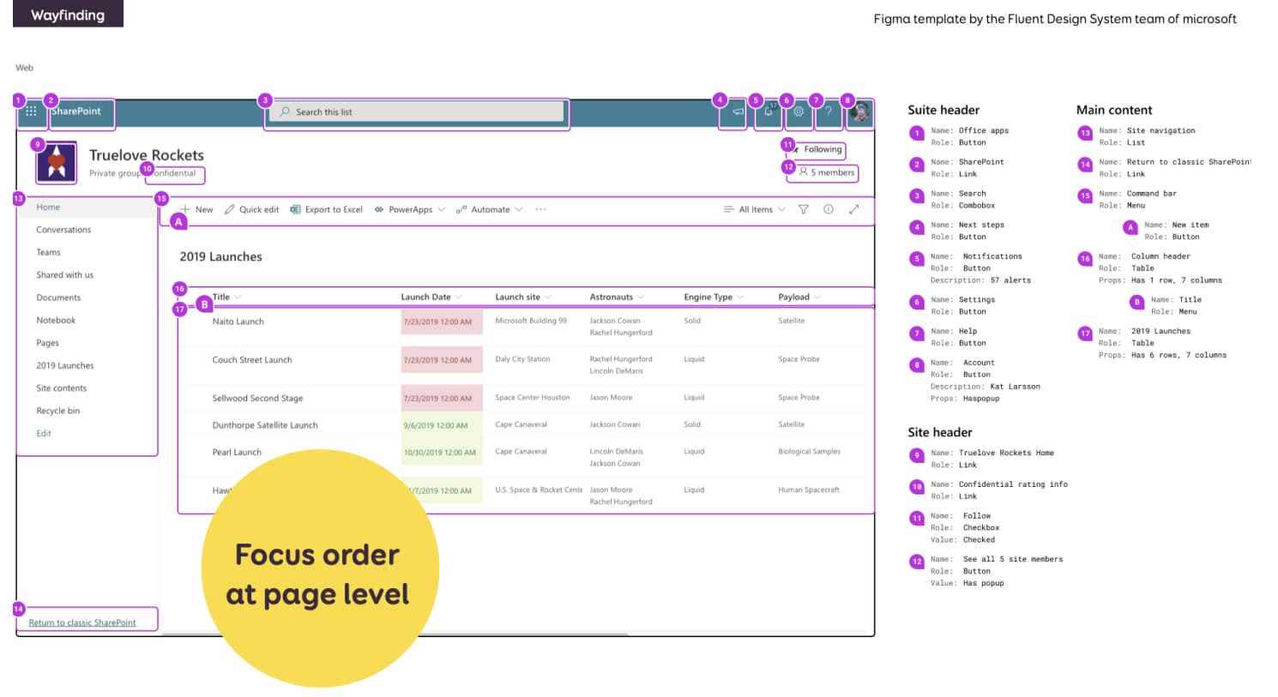Open the Settings gear icon
The image size is (1278, 697).
tap(799, 111)
